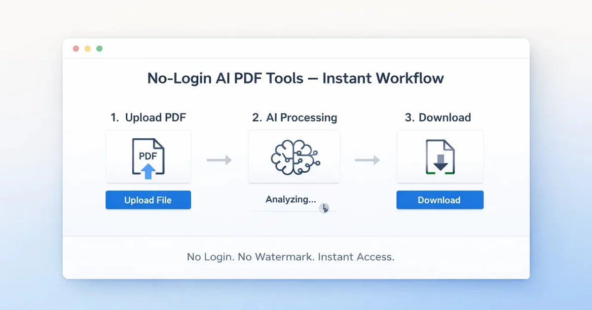This screenshot has width=592, height=310.
Task: Click the No-Login AI PDF Tools heading
Action: click(296, 78)
